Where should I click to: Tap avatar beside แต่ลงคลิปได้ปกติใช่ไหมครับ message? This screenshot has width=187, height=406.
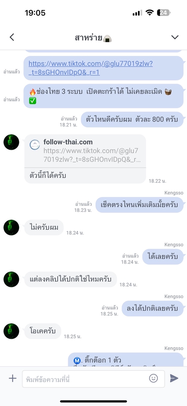(11, 280)
